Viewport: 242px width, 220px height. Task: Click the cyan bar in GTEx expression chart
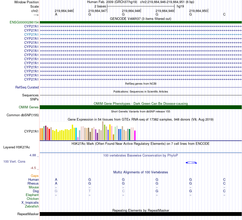coord(76,134)
